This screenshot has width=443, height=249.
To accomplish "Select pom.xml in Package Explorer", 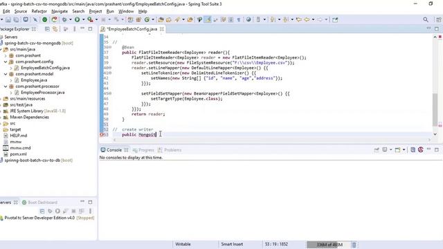I will 19,154.
